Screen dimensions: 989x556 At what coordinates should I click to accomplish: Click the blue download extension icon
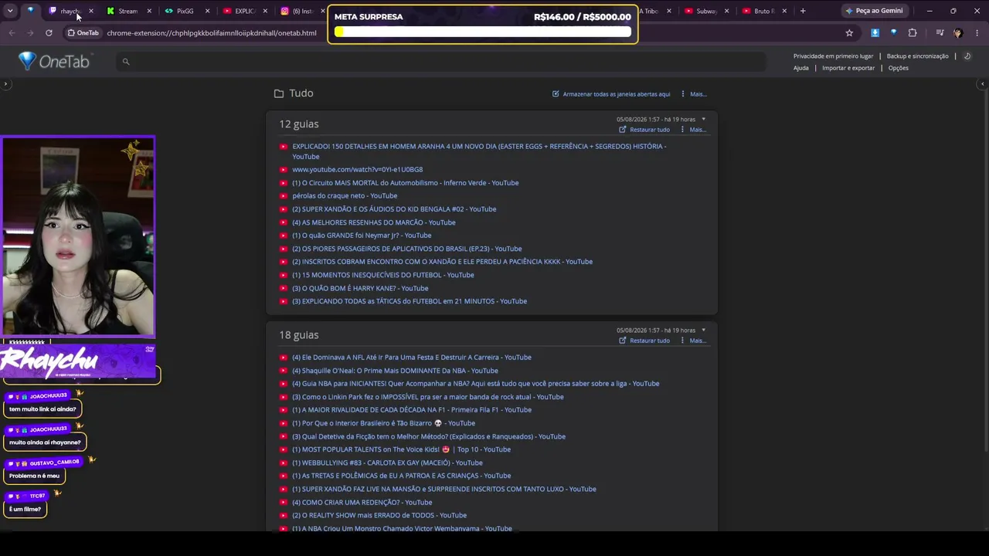(875, 33)
